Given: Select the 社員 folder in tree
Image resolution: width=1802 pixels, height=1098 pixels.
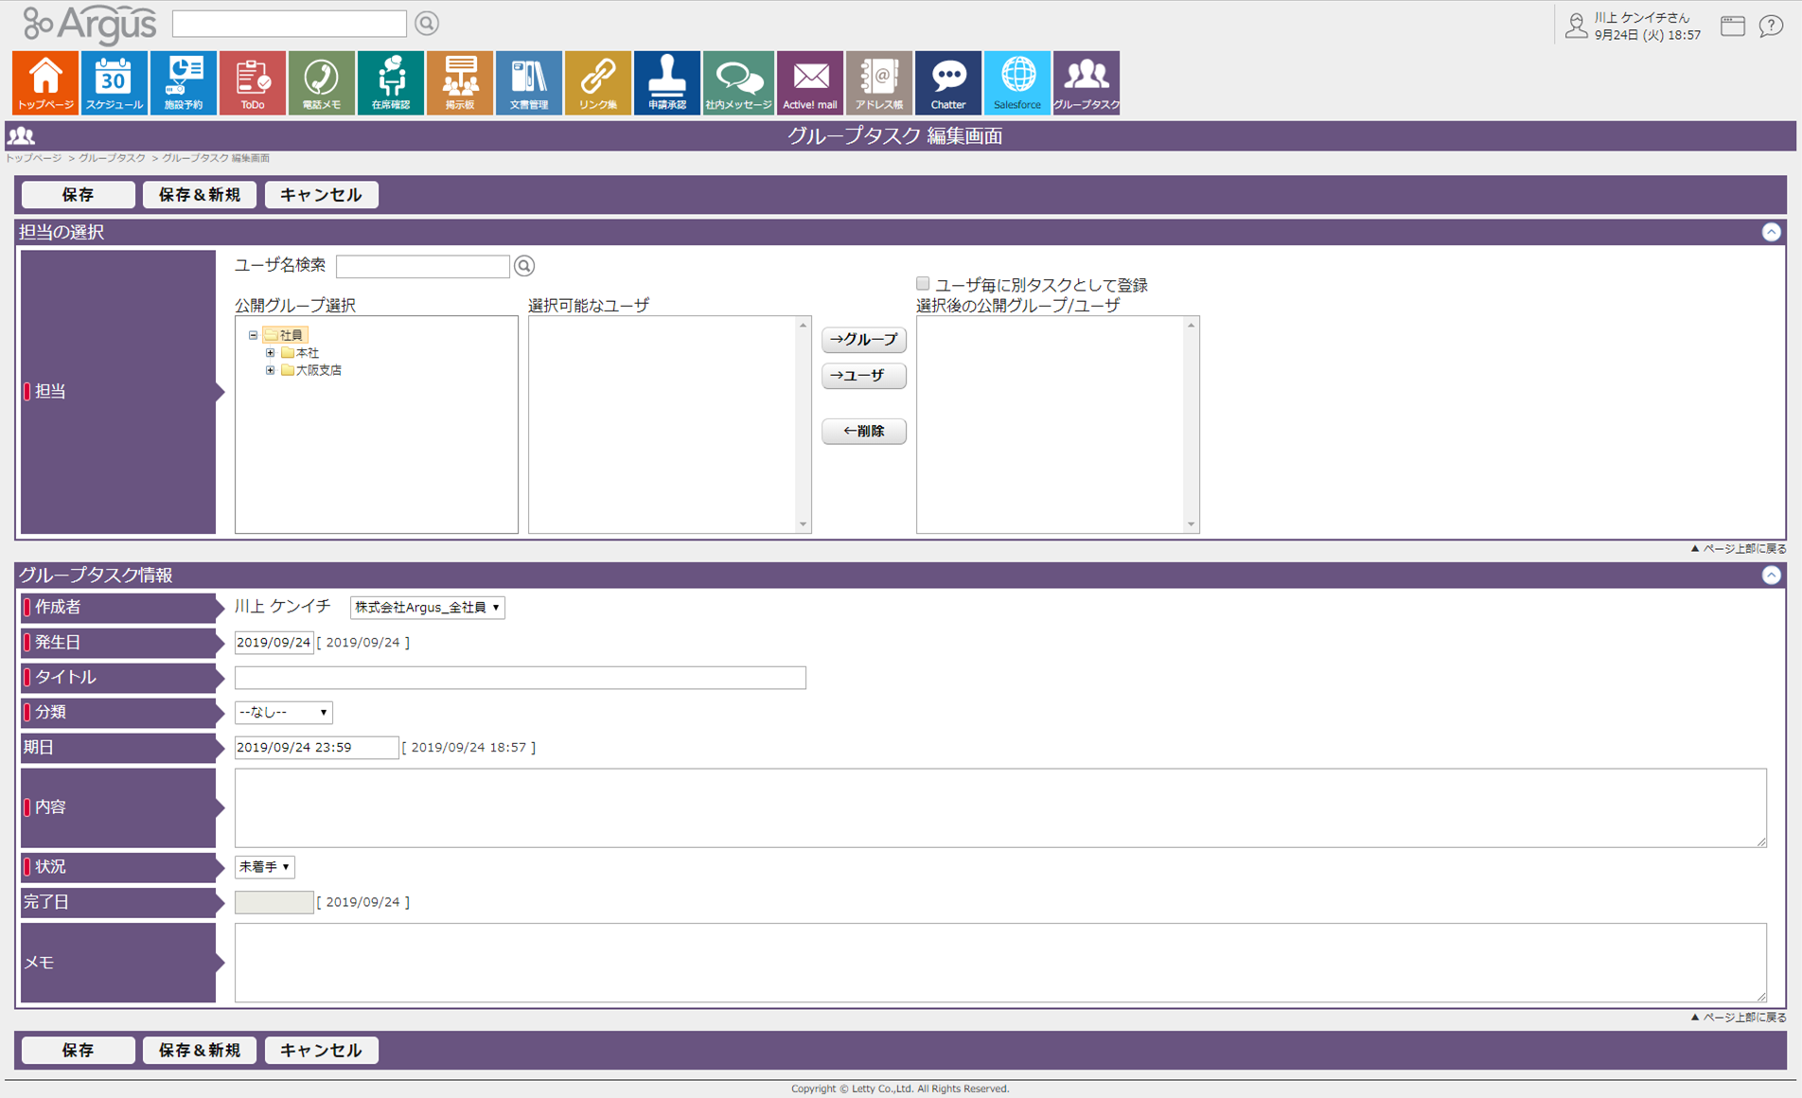Looking at the screenshot, I should 285,335.
